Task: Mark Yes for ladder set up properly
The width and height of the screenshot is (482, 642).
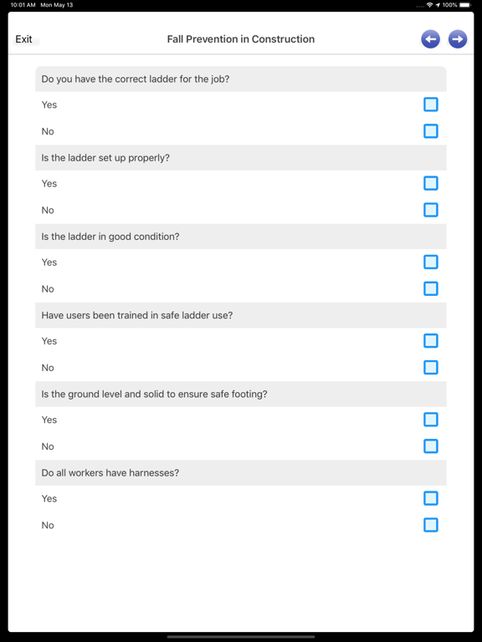Action: point(431,183)
